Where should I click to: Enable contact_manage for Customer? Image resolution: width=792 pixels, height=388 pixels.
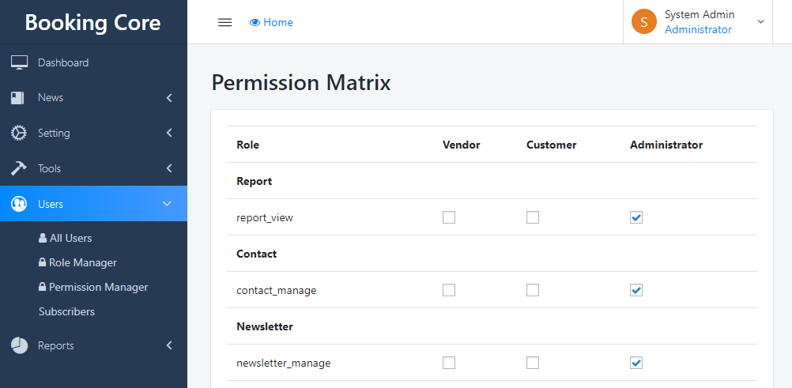pyautogui.click(x=533, y=290)
